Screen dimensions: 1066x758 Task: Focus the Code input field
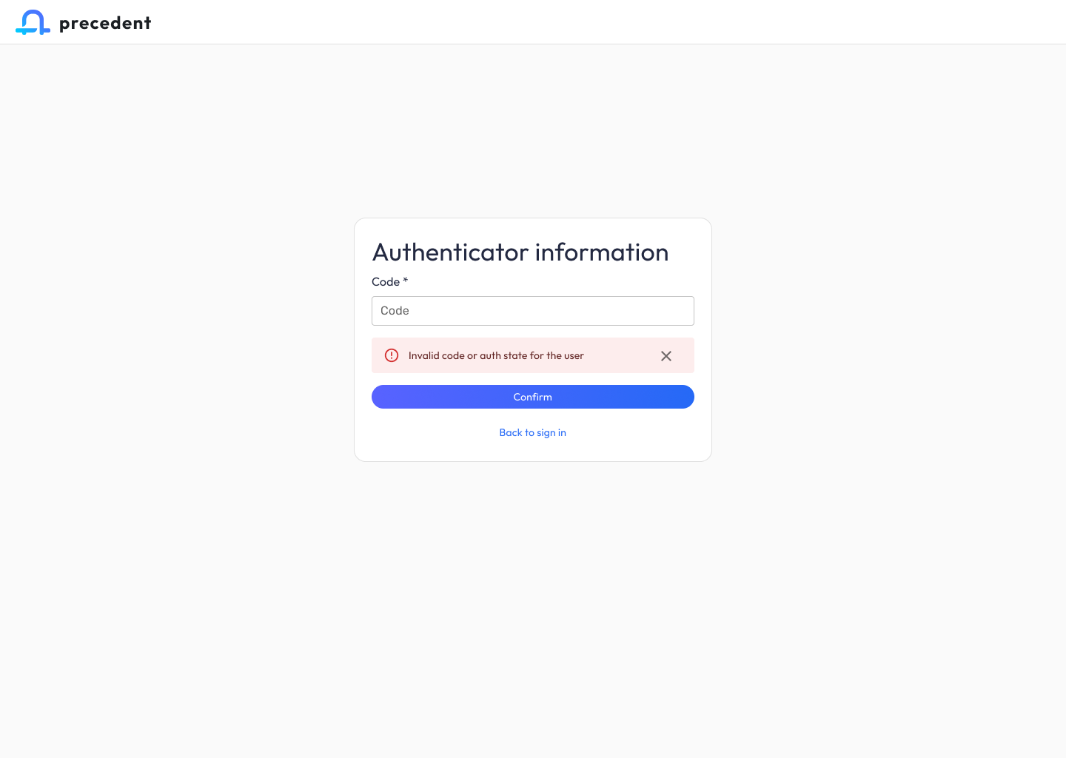pyautogui.click(x=533, y=311)
